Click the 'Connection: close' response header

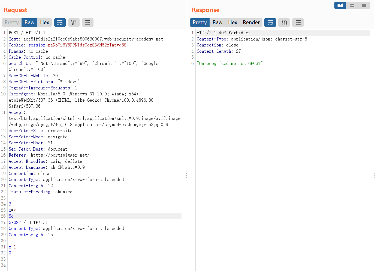(217, 45)
